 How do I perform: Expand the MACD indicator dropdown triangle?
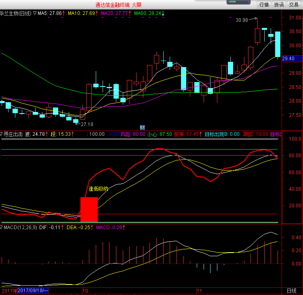[x=1, y=228]
